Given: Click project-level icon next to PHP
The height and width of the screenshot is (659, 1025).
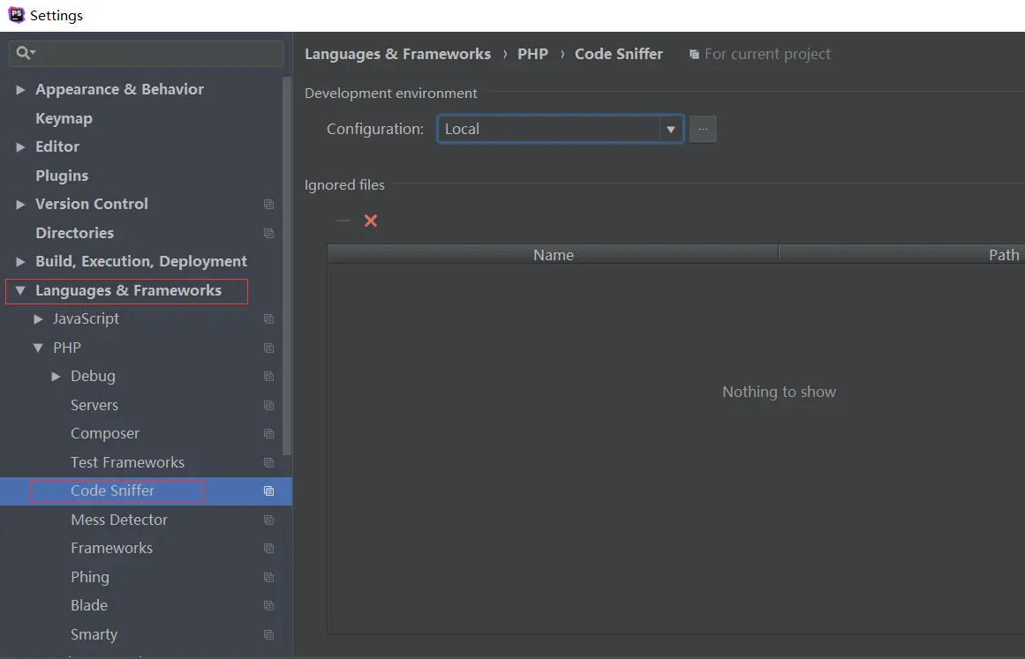Looking at the screenshot, I should coord(268,348).
